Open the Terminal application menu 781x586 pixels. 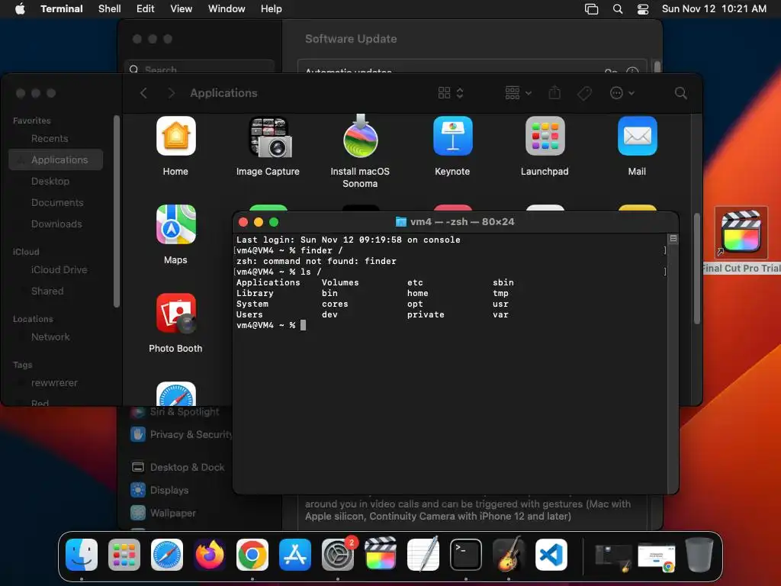pyautogui.click(x=62, y=9)
